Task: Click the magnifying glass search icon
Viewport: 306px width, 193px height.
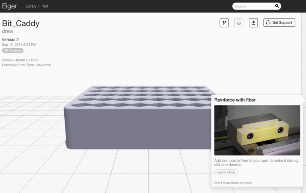Action: pos(277,6)
